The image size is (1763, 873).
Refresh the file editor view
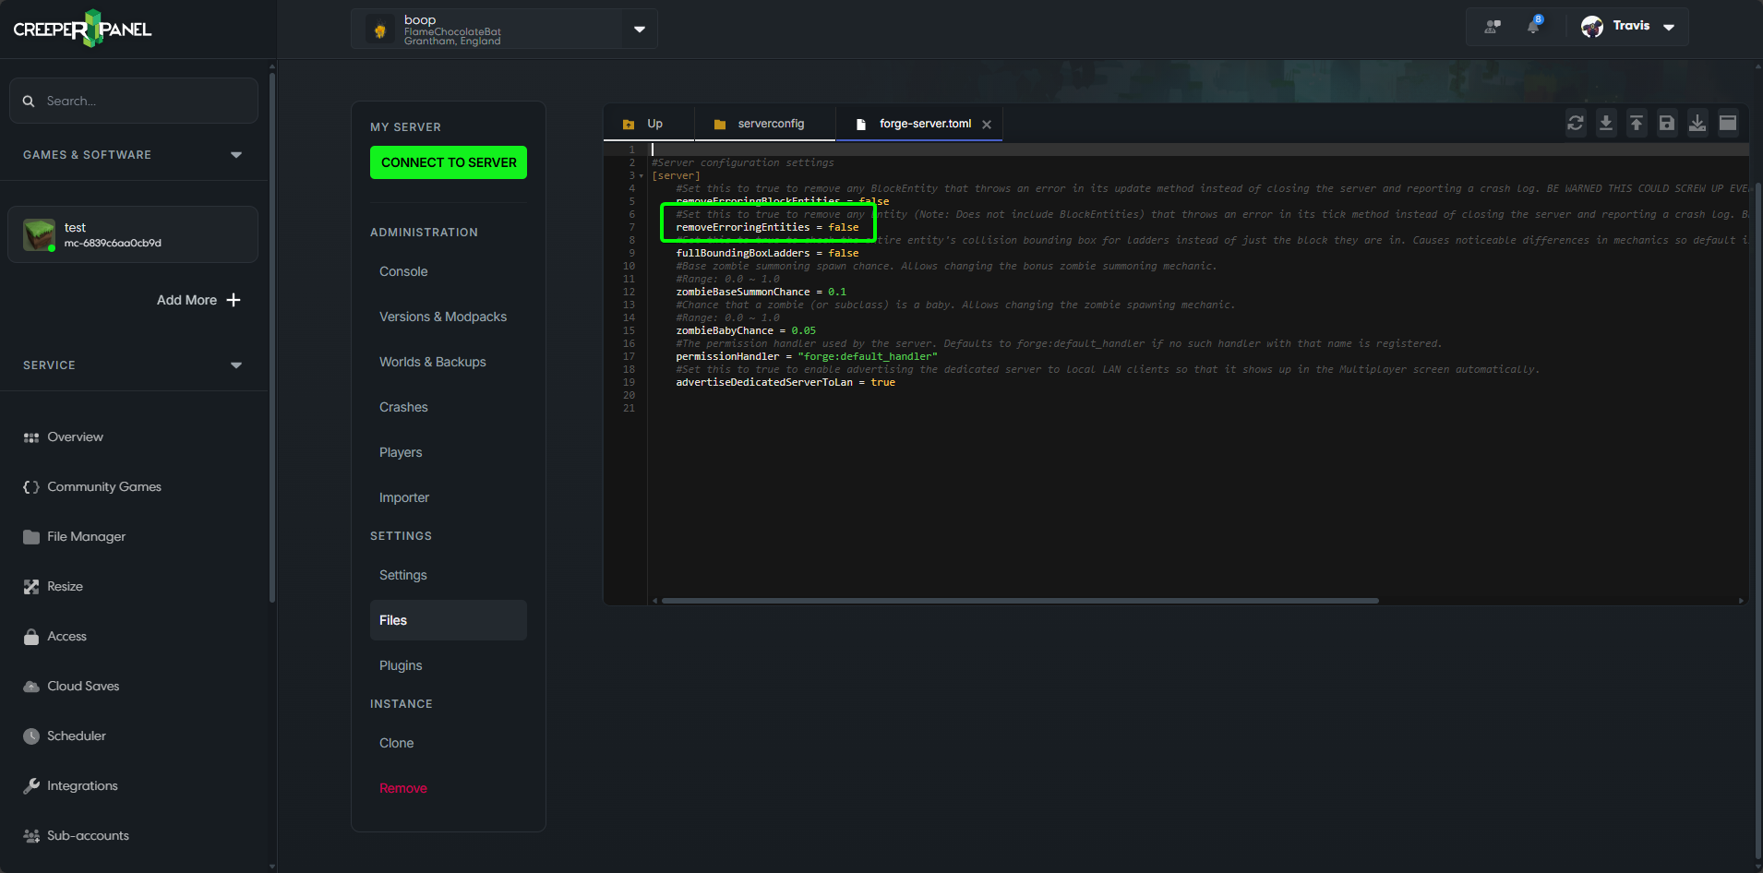click(1575, 122)
